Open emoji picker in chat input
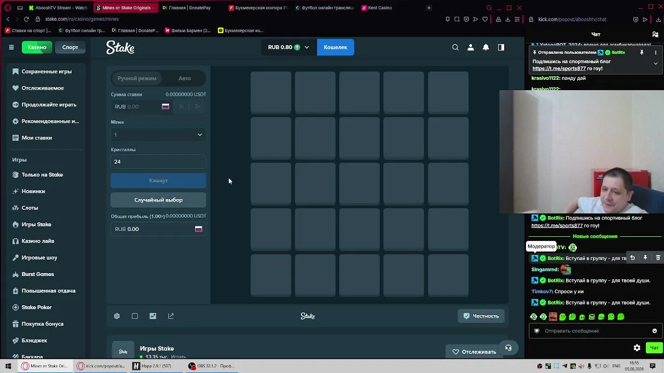Viewport: 664px width, 373px height. pos(655,331)
